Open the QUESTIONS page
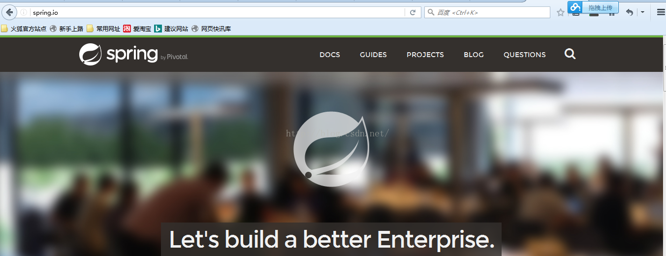 525,55
